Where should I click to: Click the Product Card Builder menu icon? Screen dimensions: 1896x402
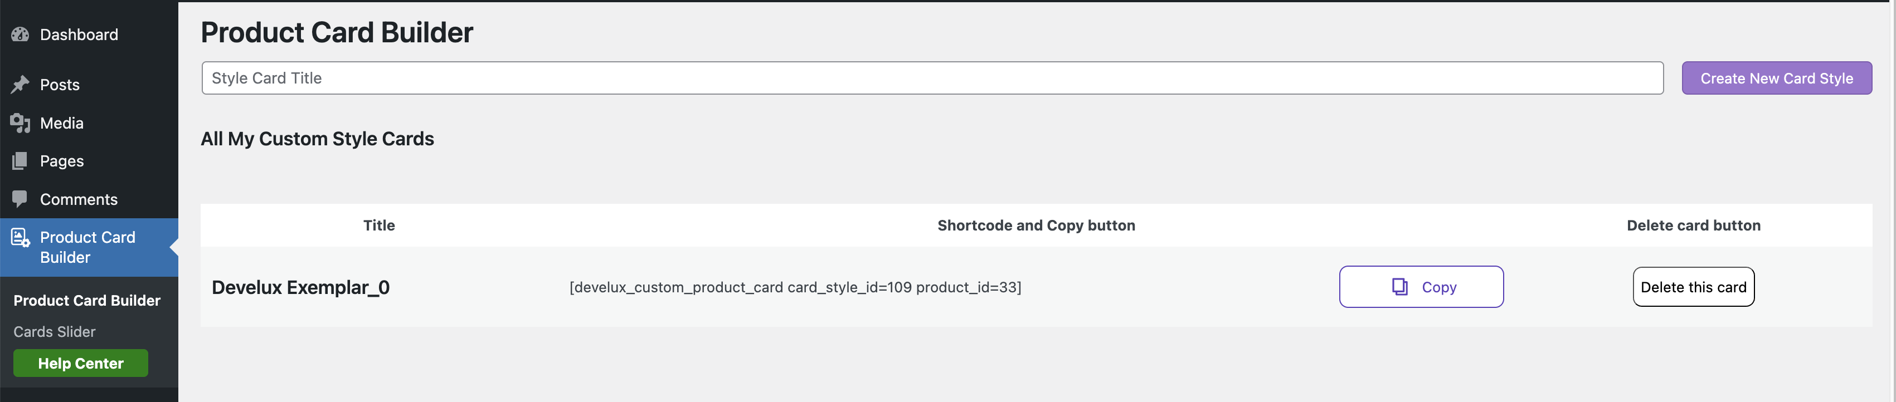(20, 237)
